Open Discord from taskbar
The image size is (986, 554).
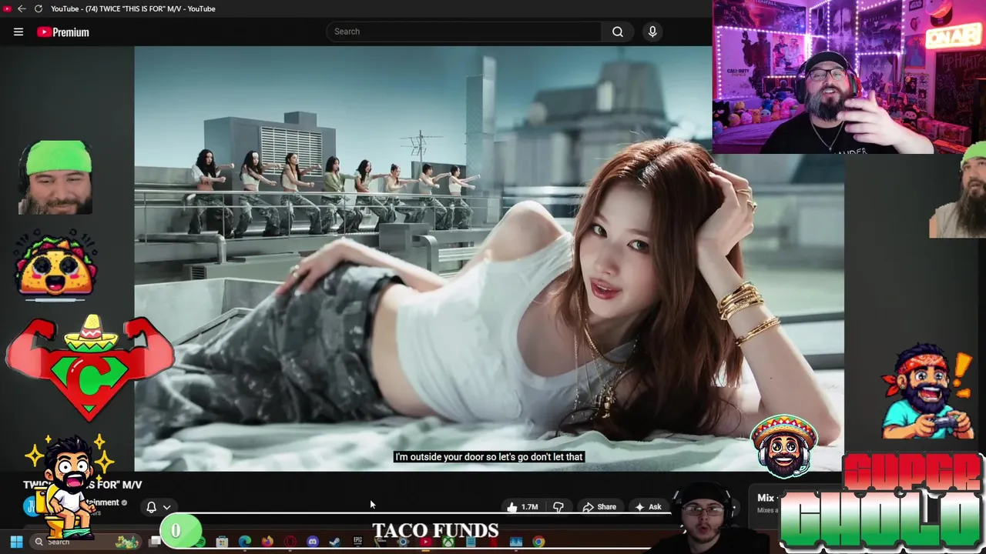click(x=312, y=542)
